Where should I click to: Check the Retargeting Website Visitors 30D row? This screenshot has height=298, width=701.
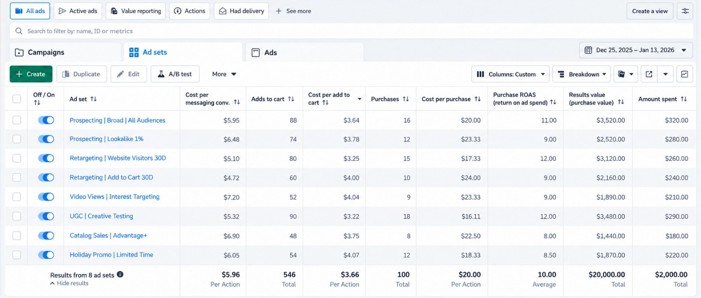17,158
